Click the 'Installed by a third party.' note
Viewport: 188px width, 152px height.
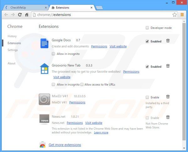(157, 105)
